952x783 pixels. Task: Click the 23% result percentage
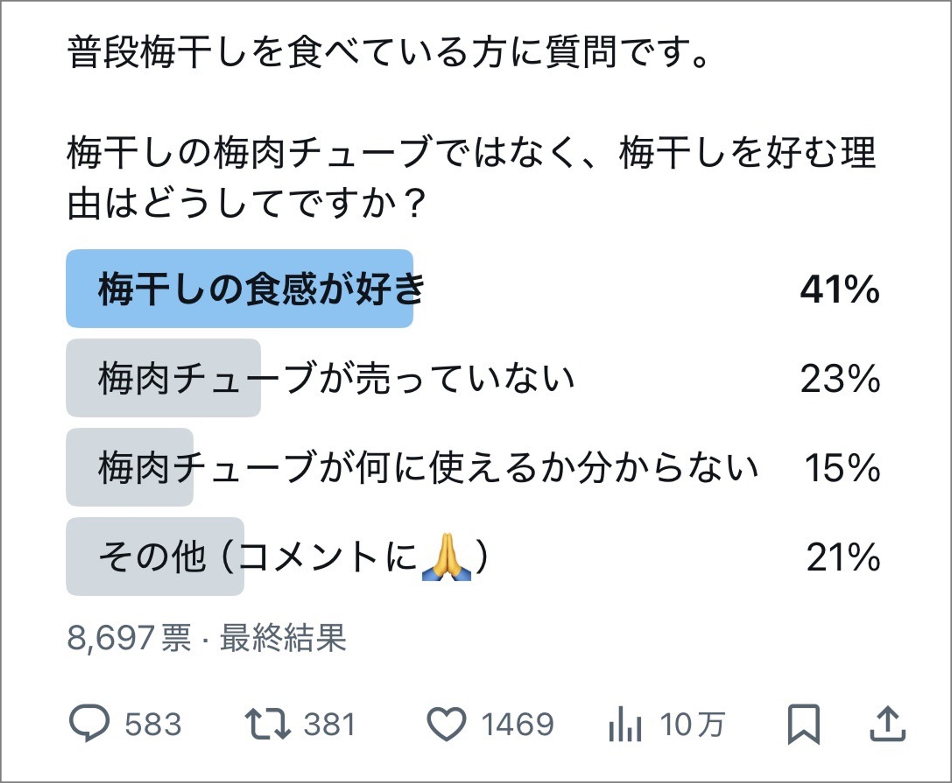pos(840,378)
